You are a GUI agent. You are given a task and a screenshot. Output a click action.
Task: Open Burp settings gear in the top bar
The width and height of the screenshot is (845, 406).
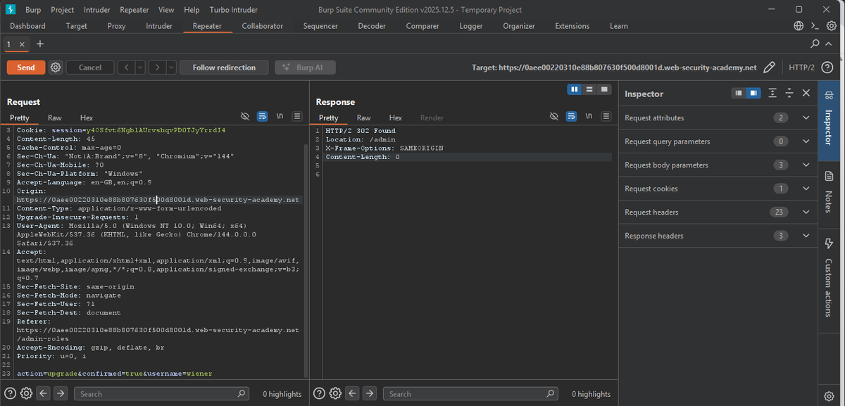pos(831,26)
